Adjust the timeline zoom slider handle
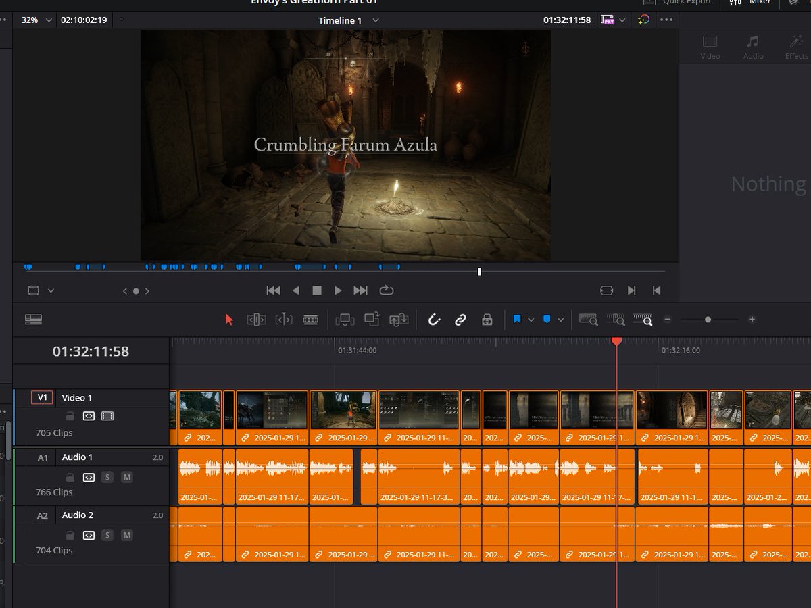Image resolution: width=811 pixels, height=608 pixels. [708, 320]
